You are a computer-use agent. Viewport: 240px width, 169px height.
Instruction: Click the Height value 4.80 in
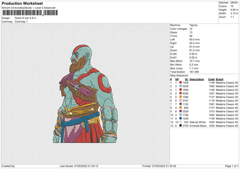[x=234, y=10]
